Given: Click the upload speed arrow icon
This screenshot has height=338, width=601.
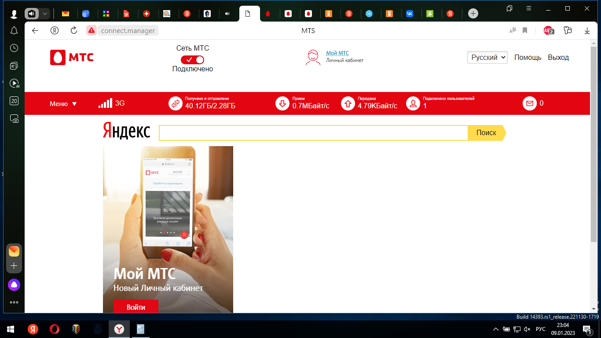Looking at the screenshot, I should pyautogui.click(x=348, y=103).
